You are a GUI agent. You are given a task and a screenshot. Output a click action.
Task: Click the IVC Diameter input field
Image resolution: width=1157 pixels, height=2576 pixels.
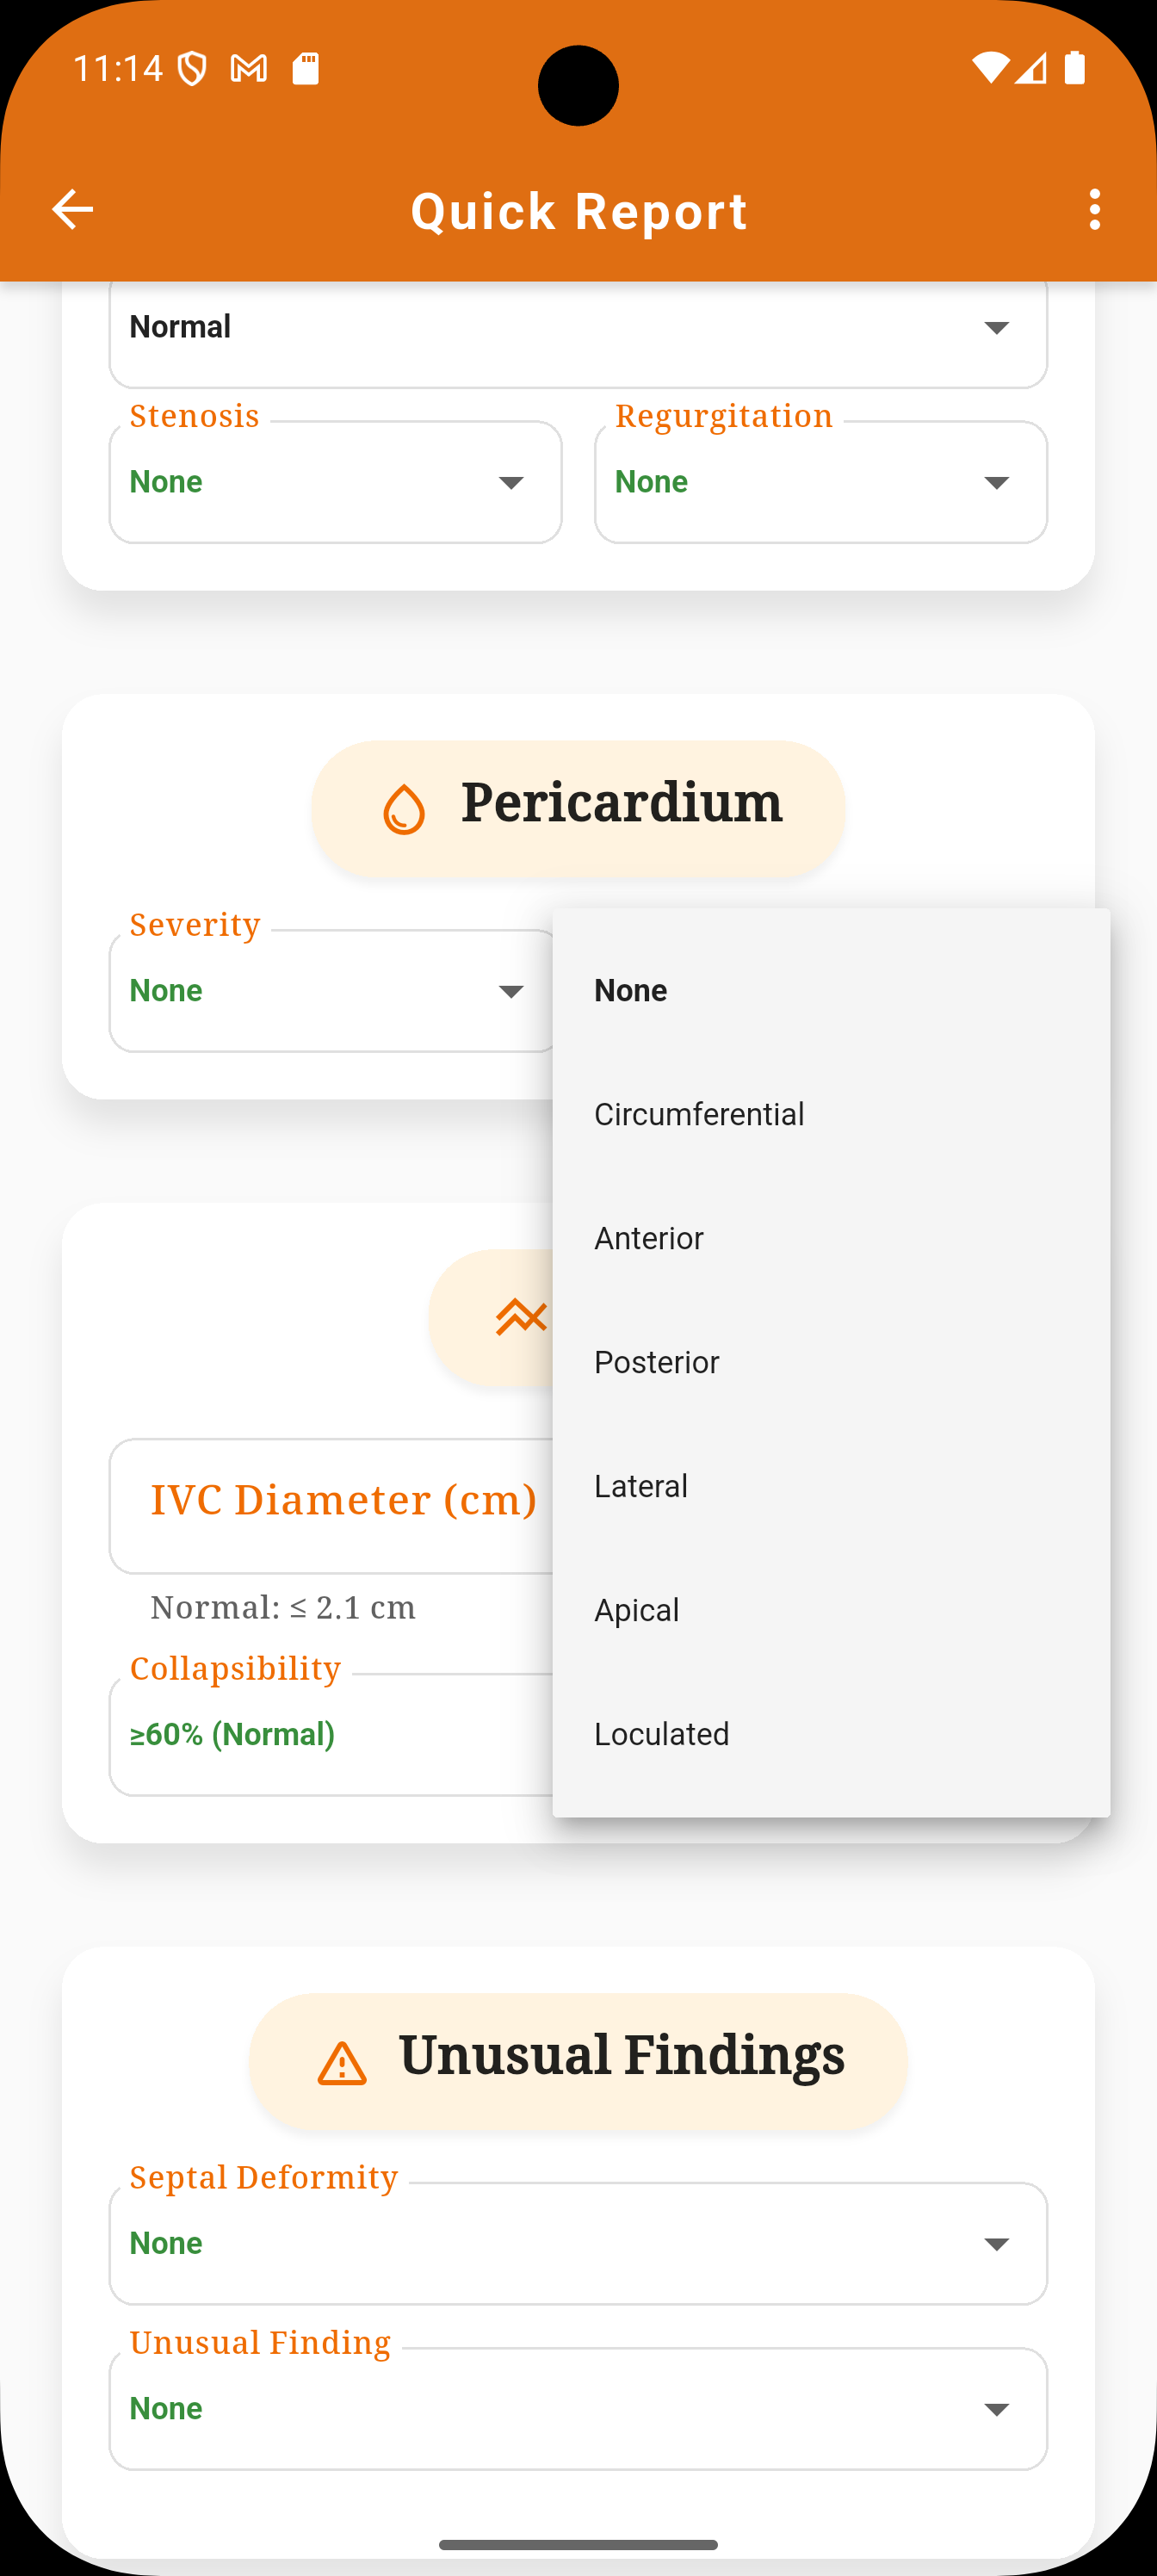pos(331,1506)
